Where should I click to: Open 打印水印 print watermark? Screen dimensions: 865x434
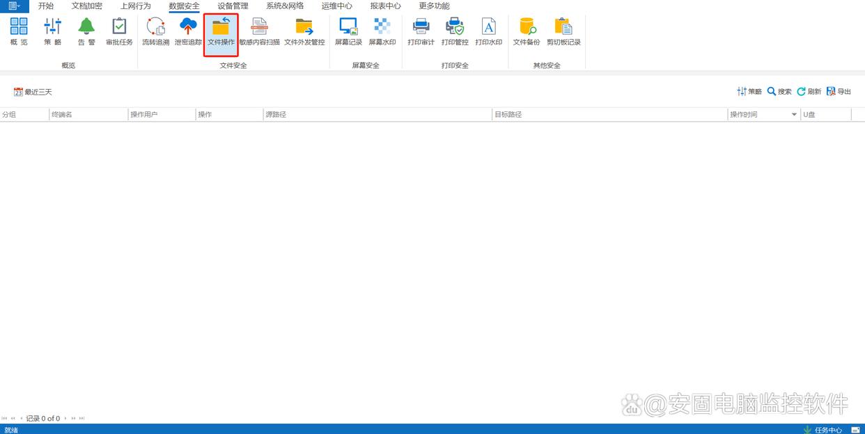[488, 32]
